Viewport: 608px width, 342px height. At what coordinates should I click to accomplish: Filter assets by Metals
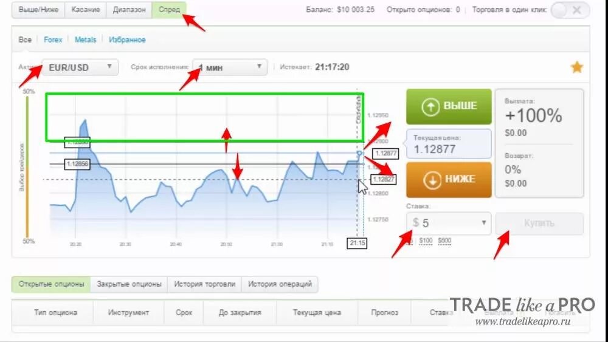pos(85,39)
